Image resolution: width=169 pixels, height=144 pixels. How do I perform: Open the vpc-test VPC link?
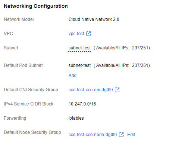point(76,34)
